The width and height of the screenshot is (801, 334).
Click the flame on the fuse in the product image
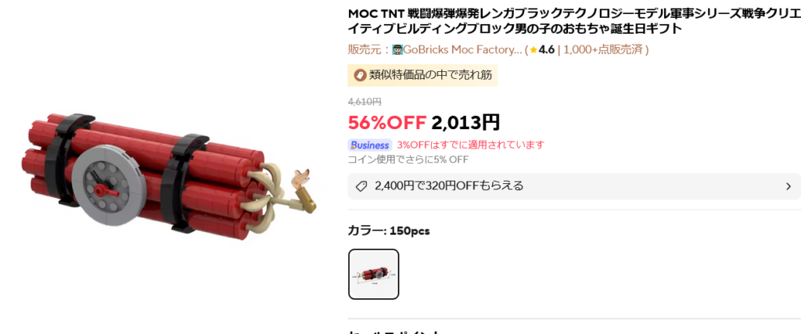click(x=301, y=178)
